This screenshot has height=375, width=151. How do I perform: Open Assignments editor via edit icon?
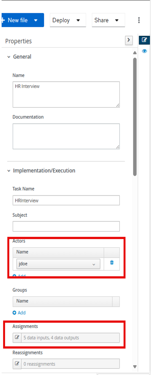(17, 338)
